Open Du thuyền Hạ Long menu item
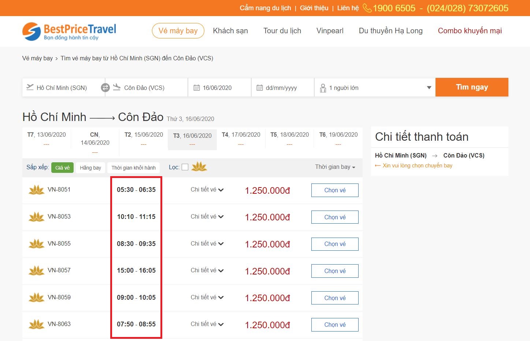Image resolution: width=530 pixels, height=341 pixels. [391, 31]
